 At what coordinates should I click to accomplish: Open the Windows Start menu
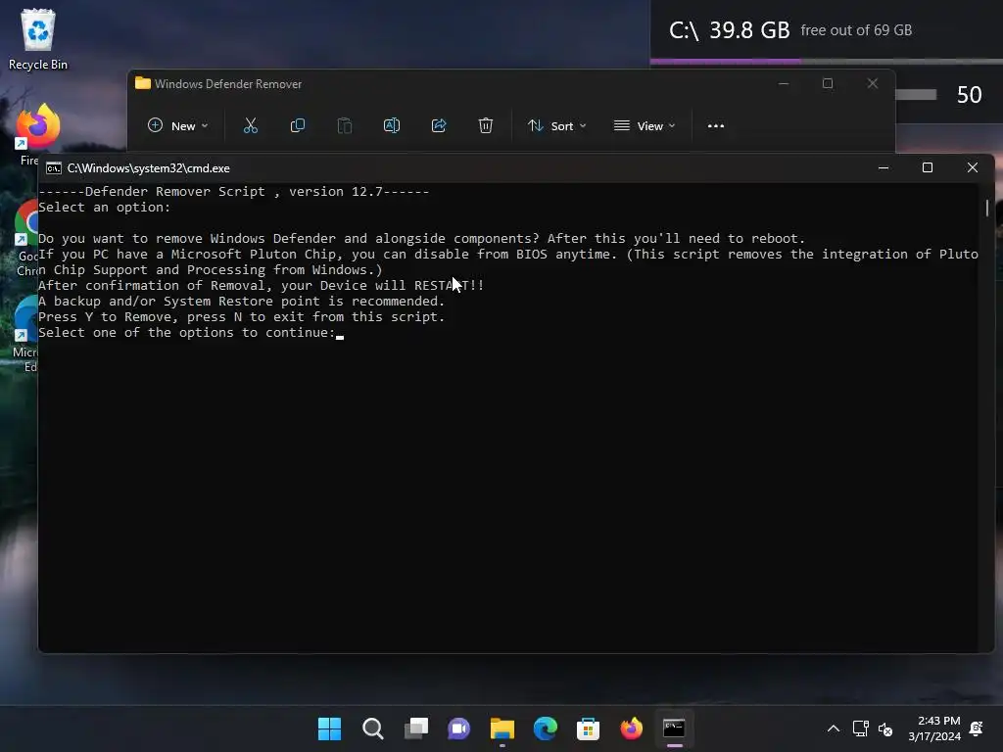coord(329,728)
